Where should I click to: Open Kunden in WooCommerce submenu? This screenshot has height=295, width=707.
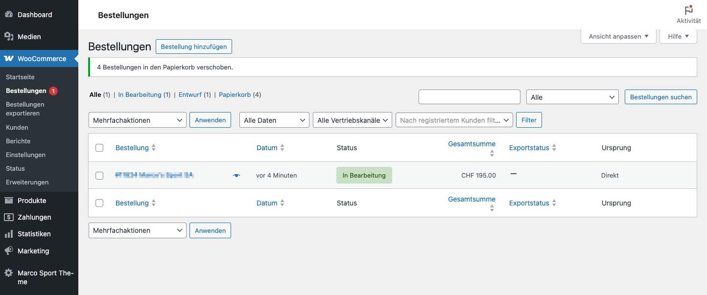tap(17, 127)
